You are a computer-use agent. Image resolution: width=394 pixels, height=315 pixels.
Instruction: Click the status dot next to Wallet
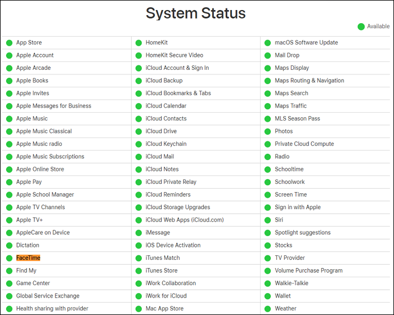coord(267,296)
